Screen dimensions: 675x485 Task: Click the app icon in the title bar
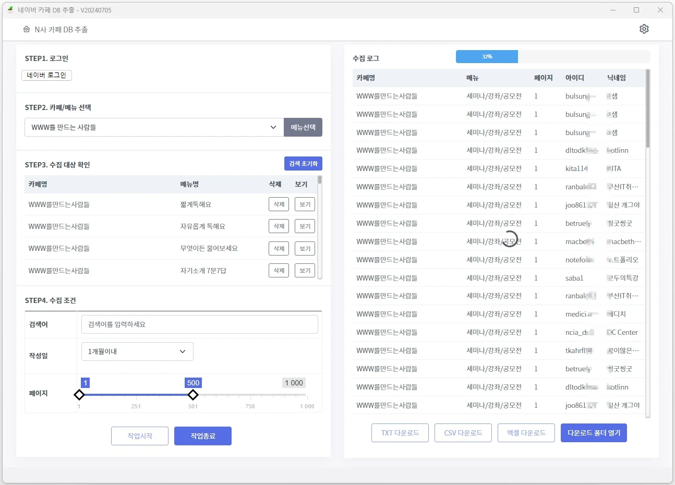tap(10, 9)
